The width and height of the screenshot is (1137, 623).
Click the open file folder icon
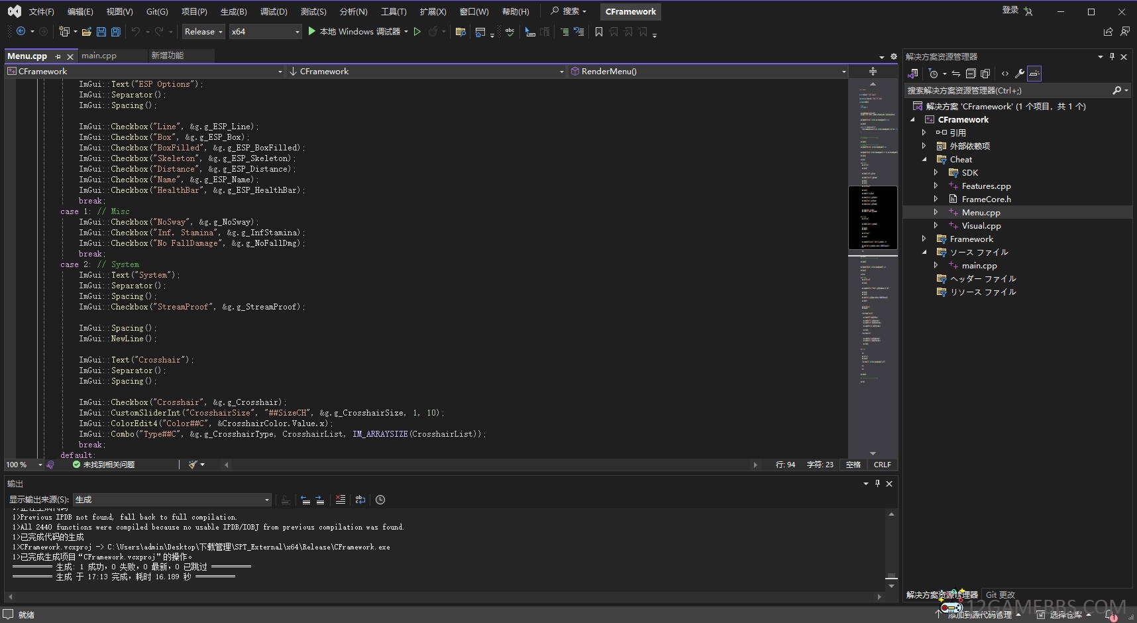(x=87, y=32)
